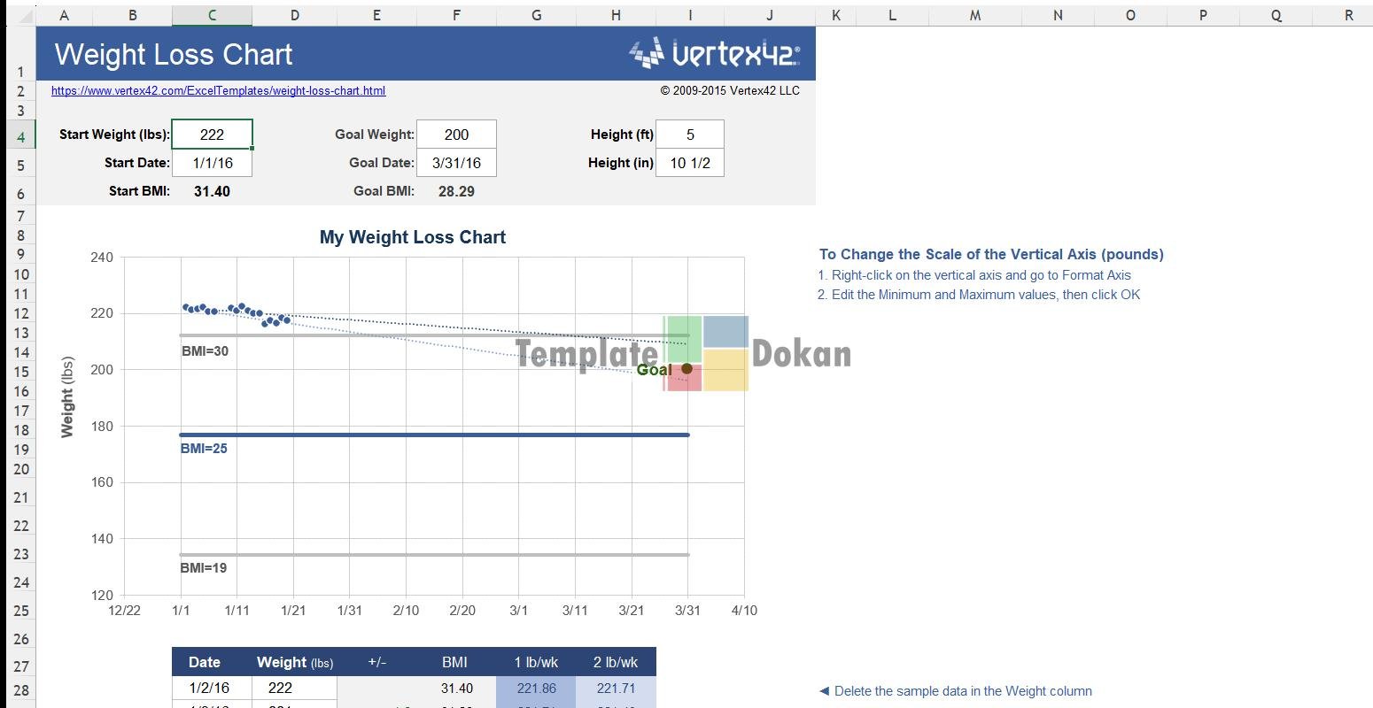Click the column K header
Viewport: 1373px width, 708px height.
836,15
